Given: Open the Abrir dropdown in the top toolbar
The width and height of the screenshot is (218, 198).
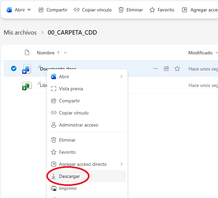Looking at the screenshot, I should click(x=29, y=10).
